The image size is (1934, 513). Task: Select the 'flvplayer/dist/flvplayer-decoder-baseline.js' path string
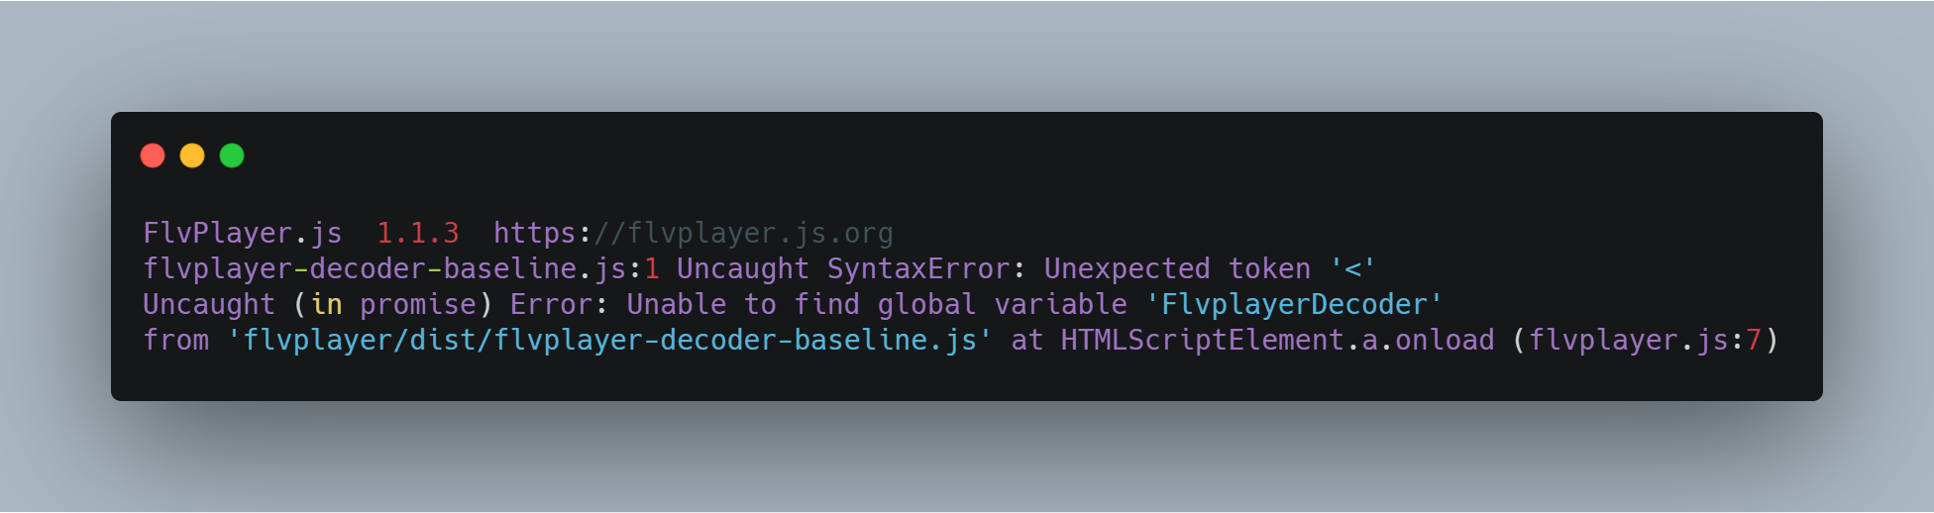609,341
